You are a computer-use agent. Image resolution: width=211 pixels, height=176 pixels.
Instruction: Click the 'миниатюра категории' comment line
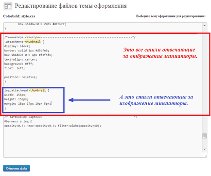[x=70, y=37]
